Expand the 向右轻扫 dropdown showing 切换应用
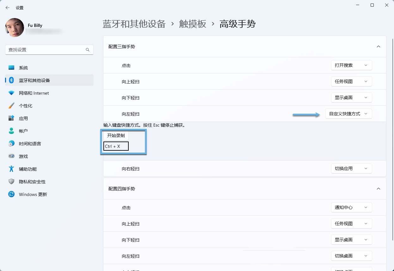This screenshot has width=394, height=271. [351, 168]
